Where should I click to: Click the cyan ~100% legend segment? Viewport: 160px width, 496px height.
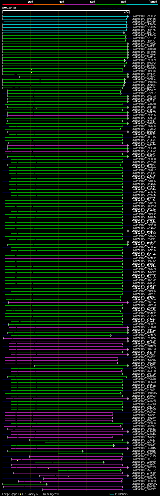coord(142,5)
